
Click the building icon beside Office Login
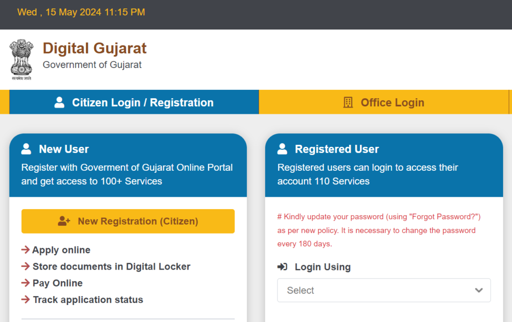pos(348,102)
